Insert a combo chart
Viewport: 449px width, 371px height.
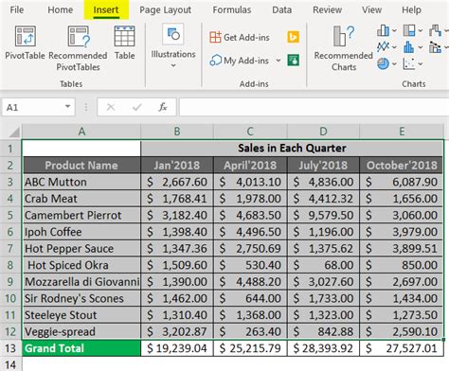(x=435, y=47)
